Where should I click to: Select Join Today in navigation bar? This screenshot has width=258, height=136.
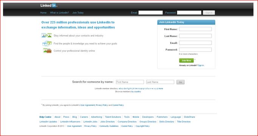click(x=78, y=13)
